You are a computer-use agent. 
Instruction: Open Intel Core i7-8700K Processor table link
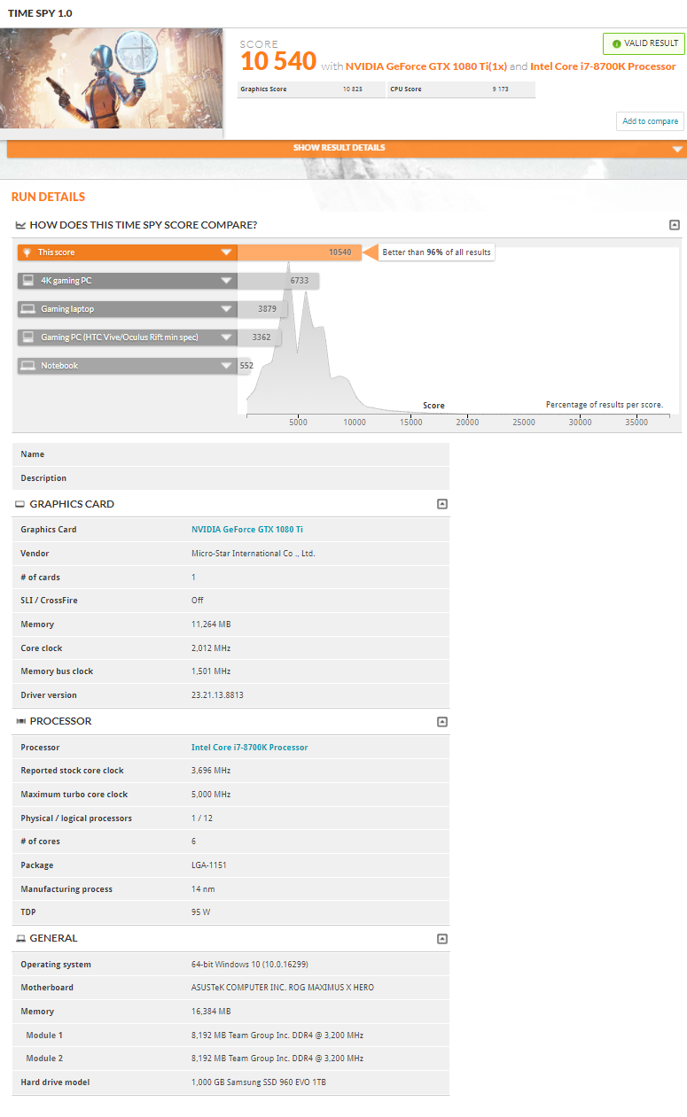(250, 748)
